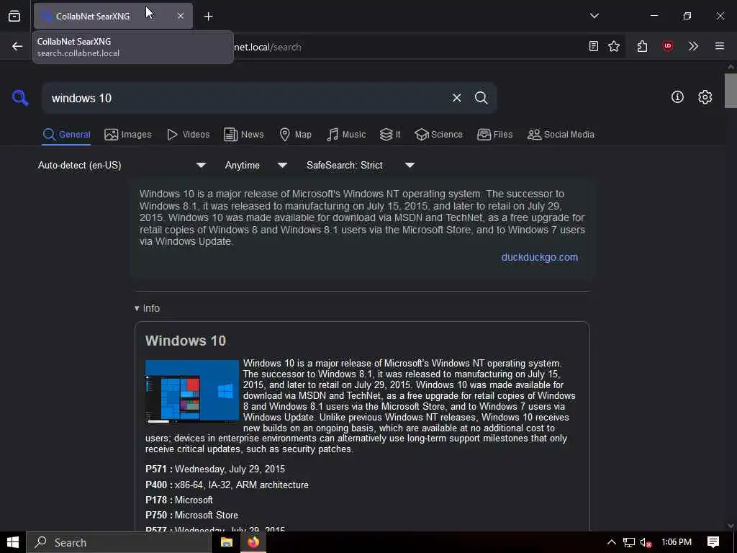
Task: Switch to the Map tab
Action: 295,135
